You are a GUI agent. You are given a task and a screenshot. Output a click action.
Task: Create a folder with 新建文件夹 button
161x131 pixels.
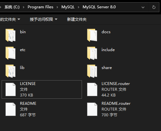[x=77, y=19]
